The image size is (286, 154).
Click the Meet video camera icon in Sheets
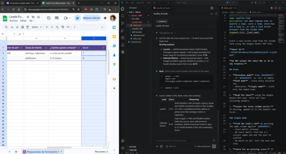[x=66, y=18]
